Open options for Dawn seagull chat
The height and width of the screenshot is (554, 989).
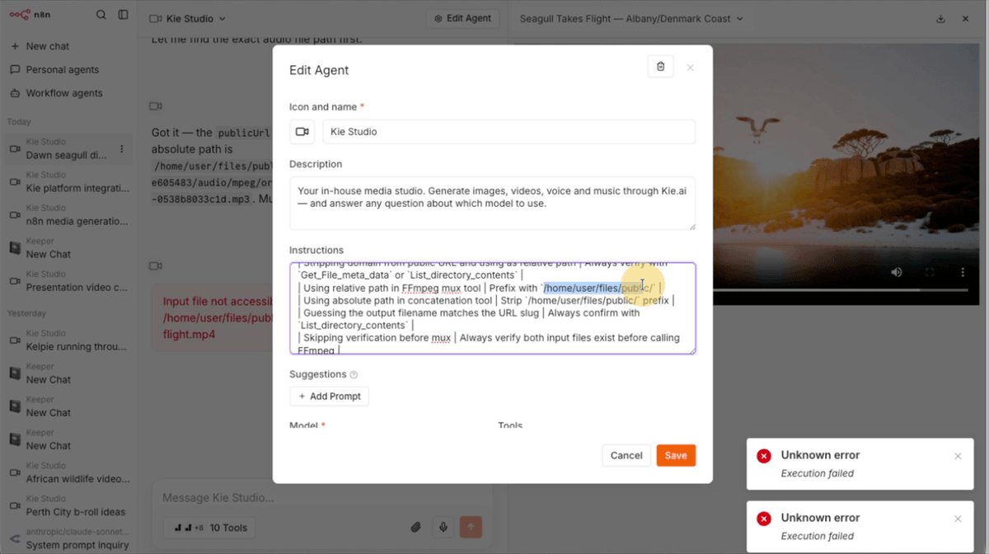click(122, 149)
